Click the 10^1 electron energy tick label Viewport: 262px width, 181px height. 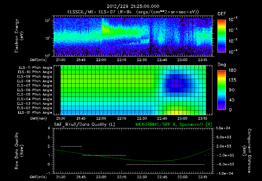pyautogui.click(x=47, y=38)
